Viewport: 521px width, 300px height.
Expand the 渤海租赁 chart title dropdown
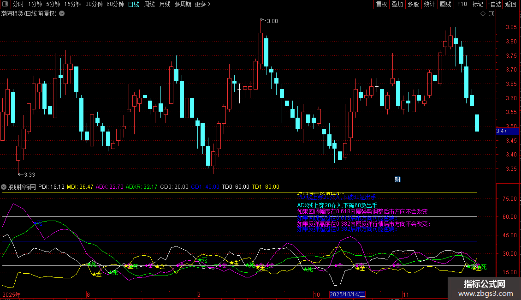pos(62,14)
